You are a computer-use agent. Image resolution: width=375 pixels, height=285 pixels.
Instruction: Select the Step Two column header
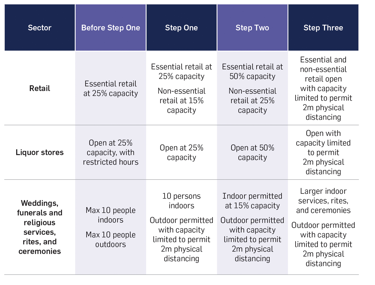[x=252, y=28]
